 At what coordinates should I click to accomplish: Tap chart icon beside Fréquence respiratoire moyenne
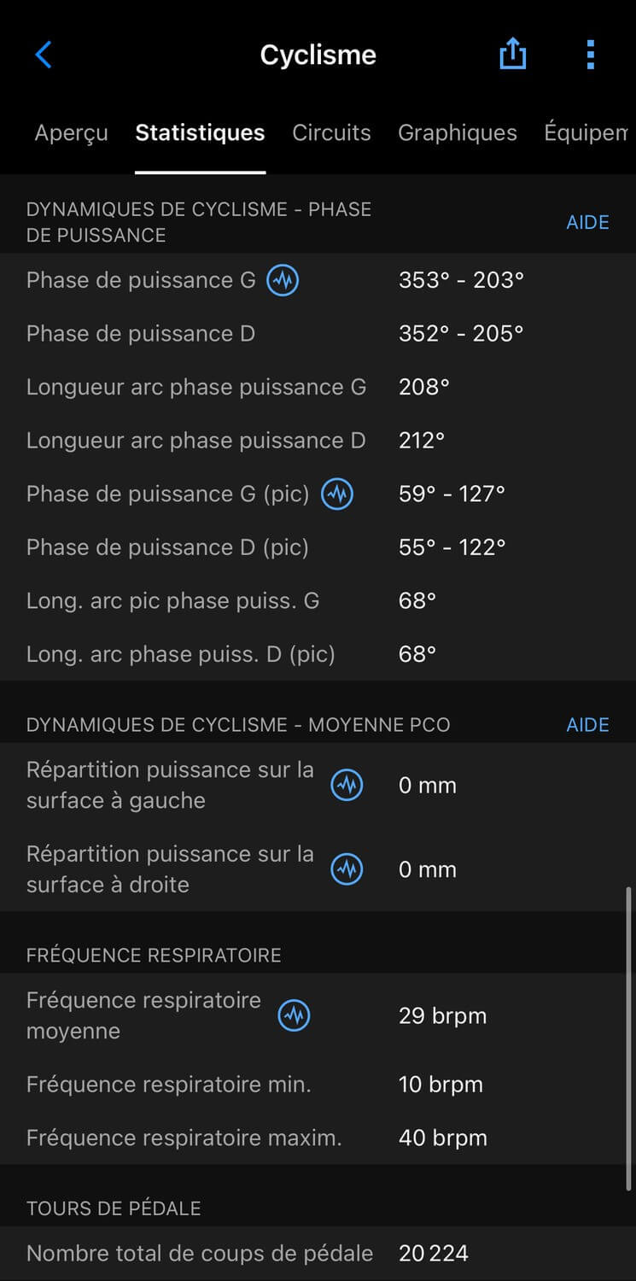pos(295,1015)
